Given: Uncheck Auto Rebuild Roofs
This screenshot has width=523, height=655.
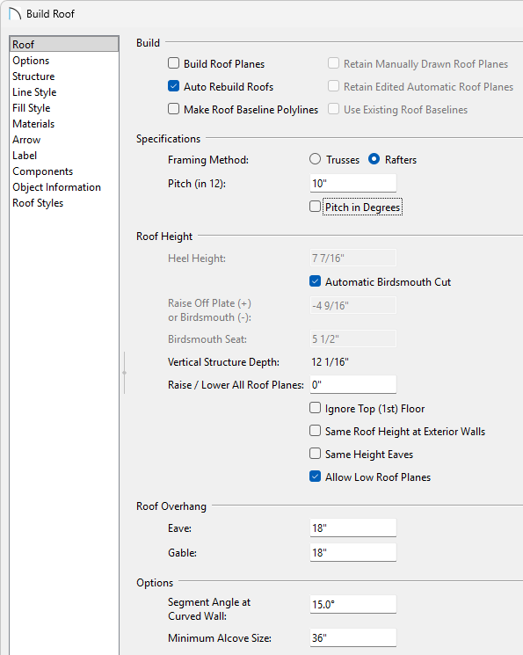Looking at the screenshot, I should pos(173,86).
